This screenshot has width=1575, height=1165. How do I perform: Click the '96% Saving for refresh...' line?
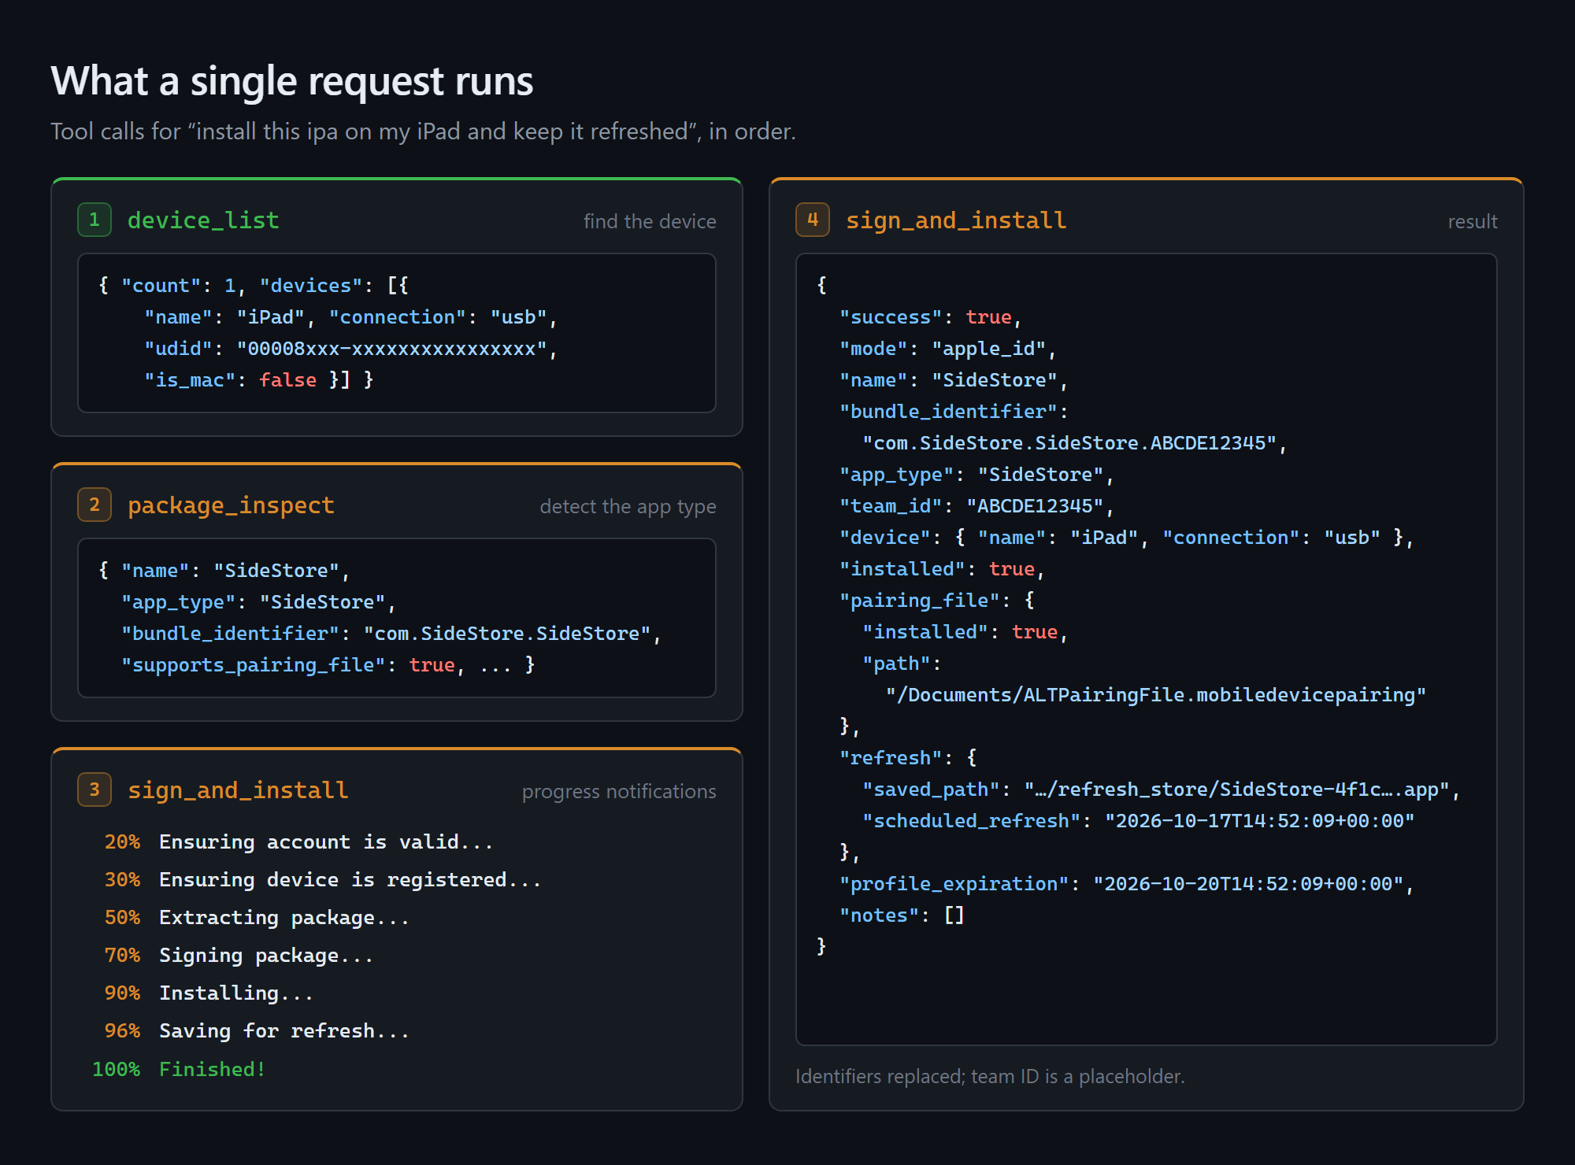257,1031
